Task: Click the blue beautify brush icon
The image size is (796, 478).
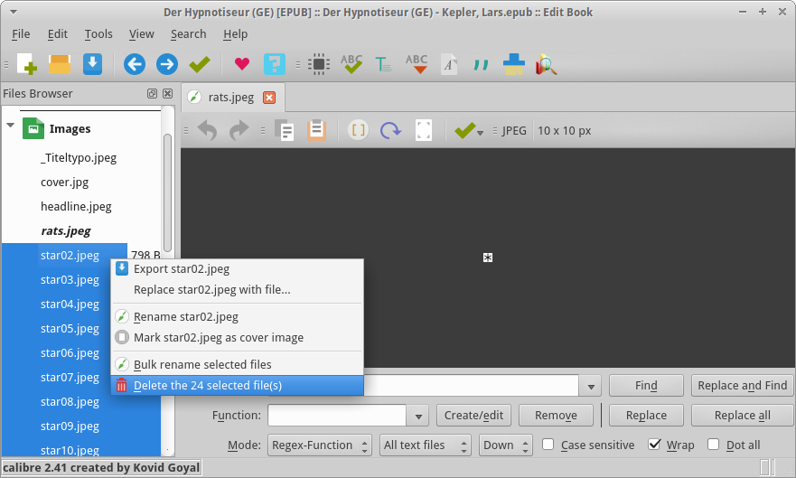Action: [514, 64]
